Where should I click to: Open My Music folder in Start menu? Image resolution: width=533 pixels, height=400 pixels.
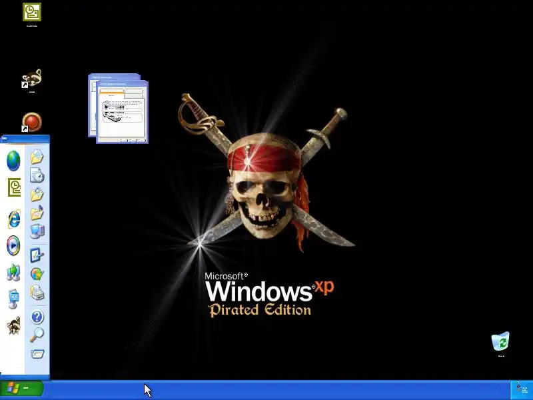tap(37, 213)
